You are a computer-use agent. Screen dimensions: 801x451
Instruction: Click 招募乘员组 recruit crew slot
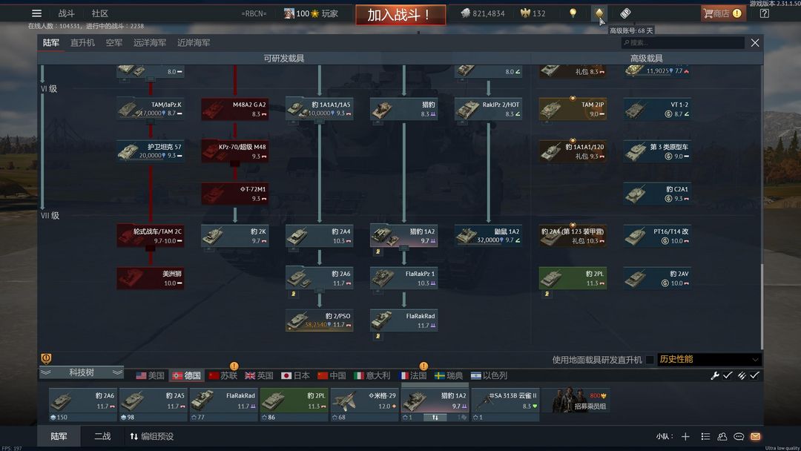coord(577,401)
